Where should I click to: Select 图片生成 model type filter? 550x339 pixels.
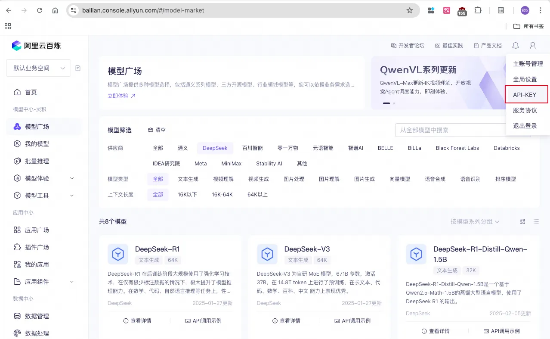(x=365, y=179)
